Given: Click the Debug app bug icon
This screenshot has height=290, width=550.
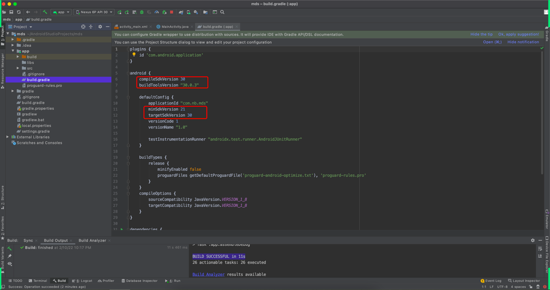Looking at the screenshot, I should 142,12.
